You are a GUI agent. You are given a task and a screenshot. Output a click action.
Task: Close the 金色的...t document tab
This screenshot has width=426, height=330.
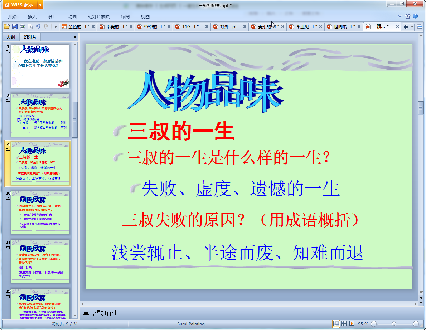click(x=93, y=26)
